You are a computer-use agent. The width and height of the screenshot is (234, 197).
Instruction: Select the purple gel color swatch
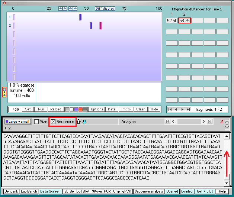click(x=76, y=109)
